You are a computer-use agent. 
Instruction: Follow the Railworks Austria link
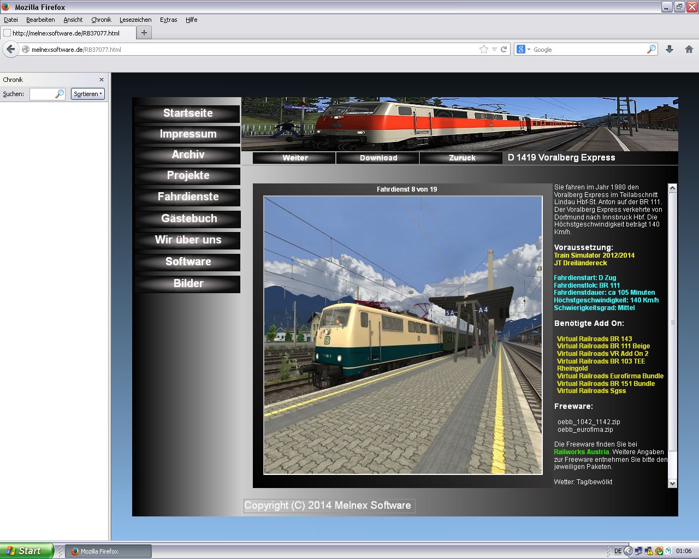(x=581, y=452)
